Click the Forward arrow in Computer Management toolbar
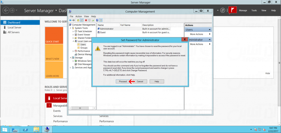281x133 pixels. (x=74, y=20)
